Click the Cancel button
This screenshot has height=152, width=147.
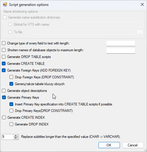coord(133,145)
